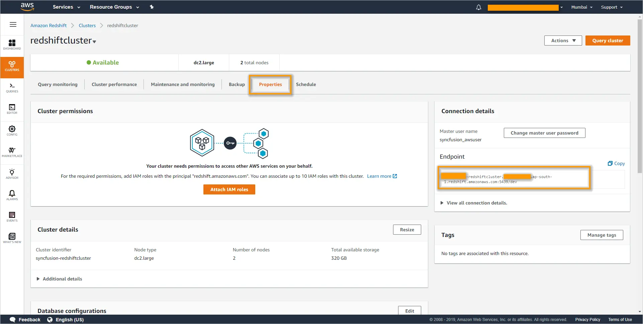
Task: Click the Attach IAM roles button
Action: [229, 189]
